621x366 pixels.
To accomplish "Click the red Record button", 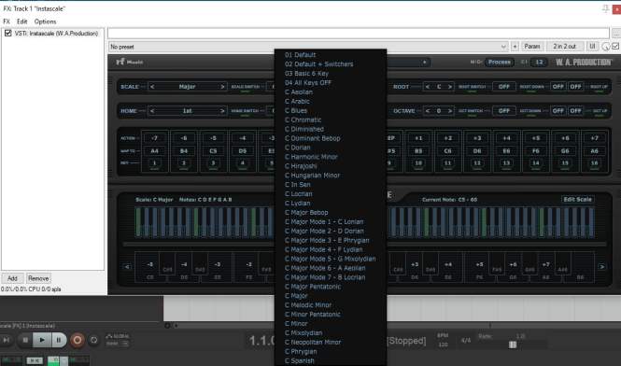I will tap(78, 340).
